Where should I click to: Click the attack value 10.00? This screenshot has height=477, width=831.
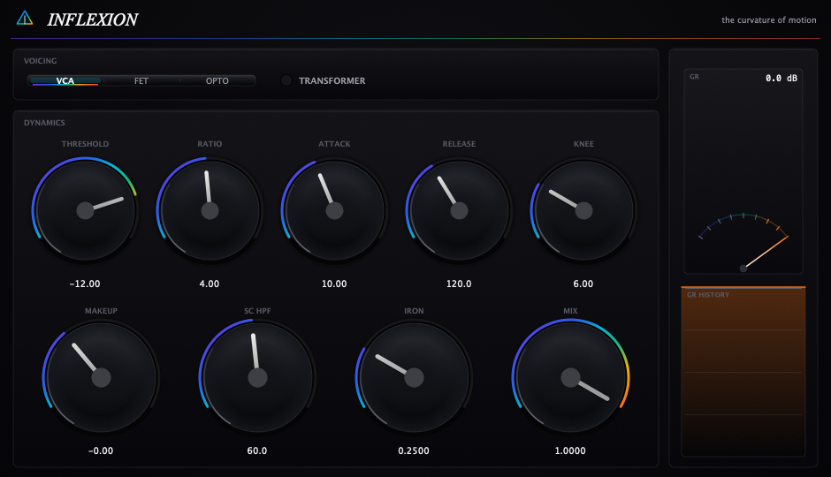click(334, 284)
